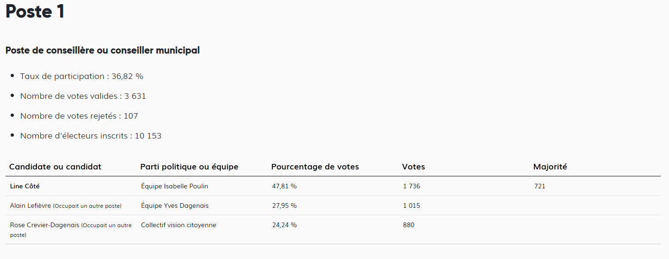Click the 'Candidate ou candidat' column header
Viewport: 669px width, 259px height.
[55, 167]
